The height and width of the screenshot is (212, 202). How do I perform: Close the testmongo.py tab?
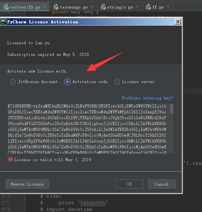point(92,7)
